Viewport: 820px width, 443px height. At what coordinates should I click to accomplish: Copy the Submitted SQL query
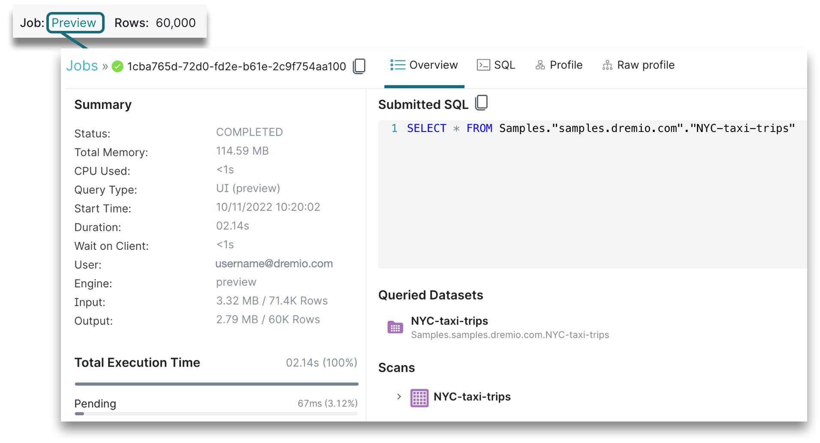[x=482, y=103]
